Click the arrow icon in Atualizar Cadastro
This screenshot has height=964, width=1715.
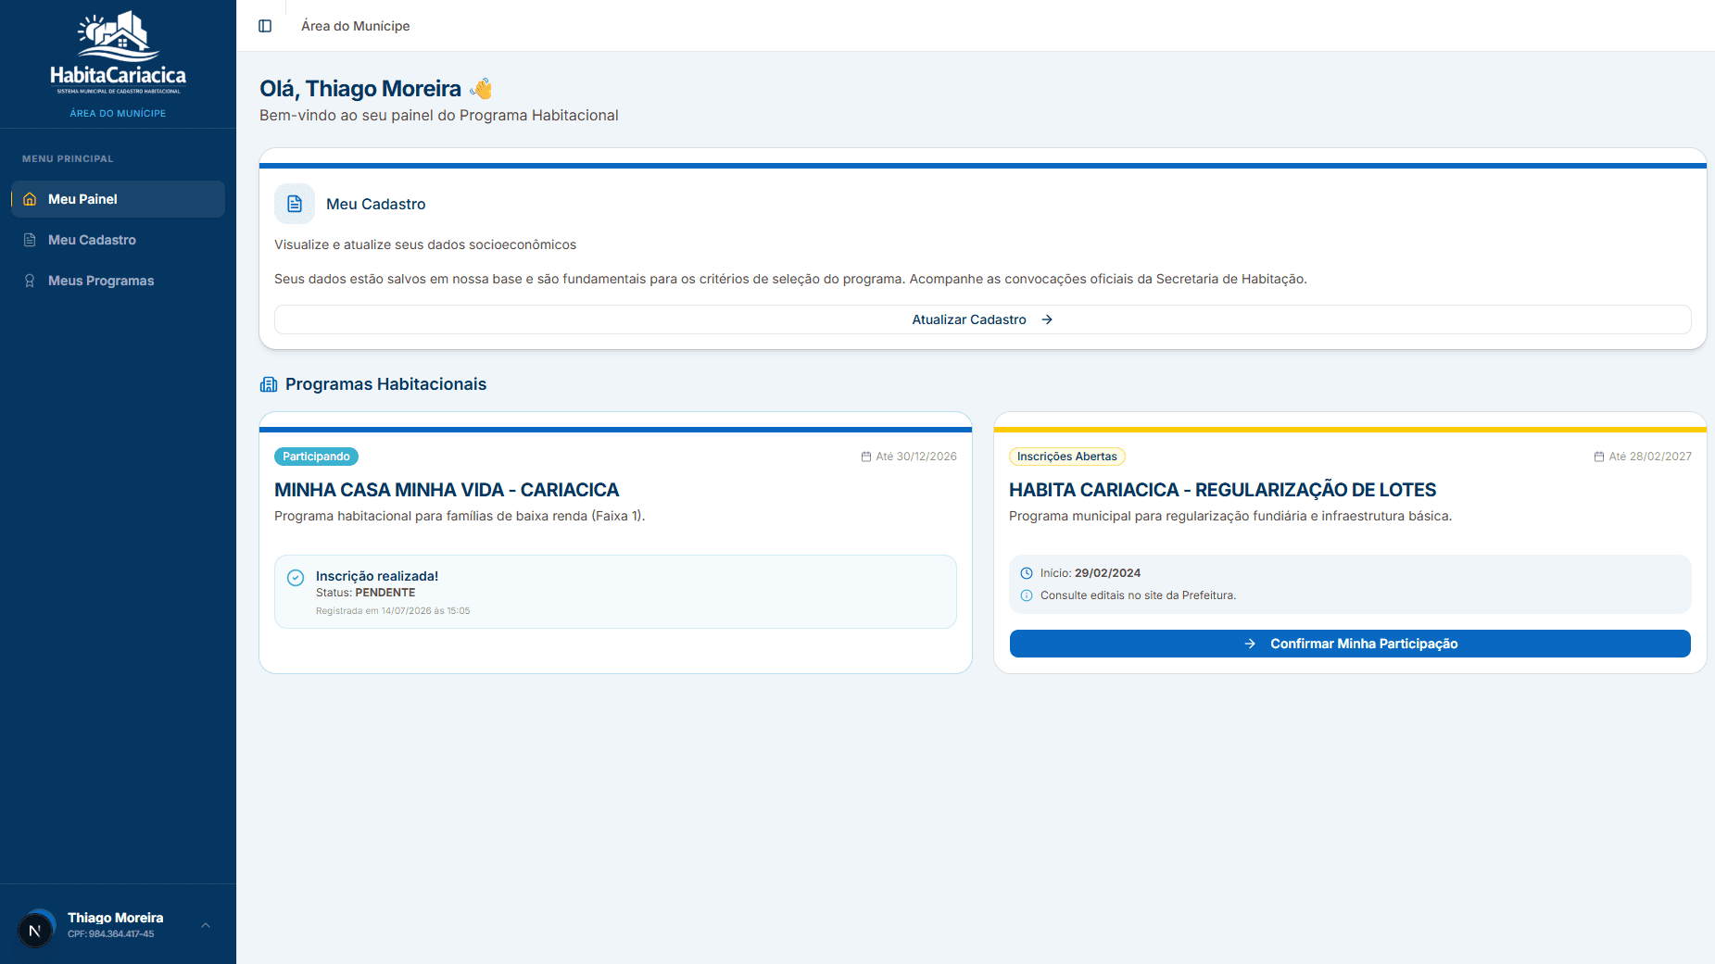click(1047, 319)
